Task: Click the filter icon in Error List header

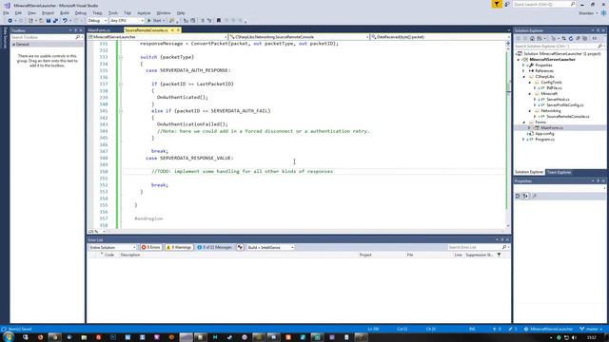Action: coord(499,255)
